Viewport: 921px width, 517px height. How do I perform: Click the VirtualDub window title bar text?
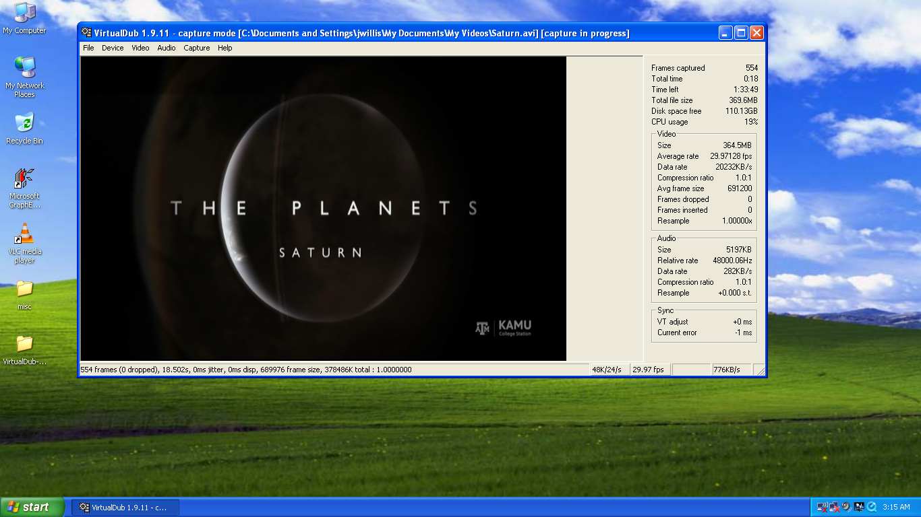pos(362,33)
